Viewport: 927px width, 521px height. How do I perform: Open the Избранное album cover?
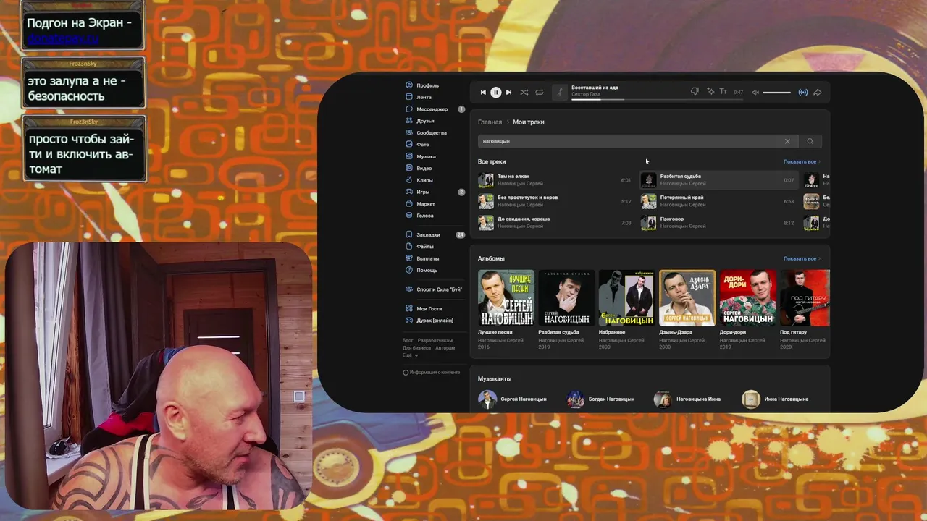(627, 298)
